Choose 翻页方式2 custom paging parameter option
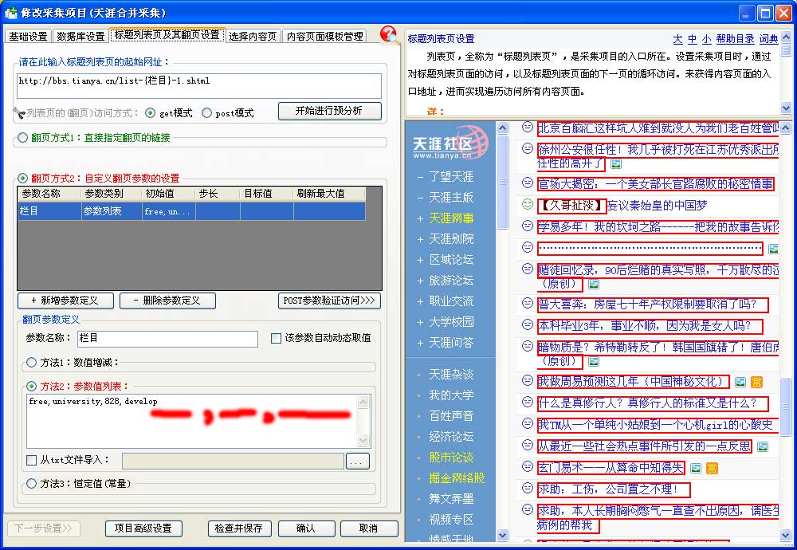 point(22,178)
